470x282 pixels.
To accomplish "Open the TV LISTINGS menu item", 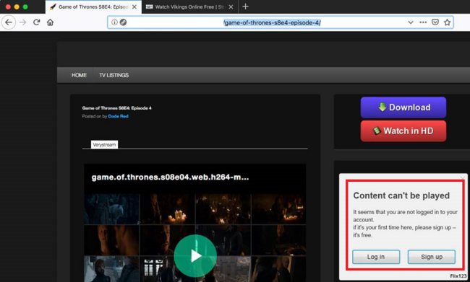I will tap(114, 75).
